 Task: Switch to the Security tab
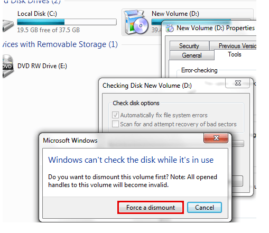189,46
